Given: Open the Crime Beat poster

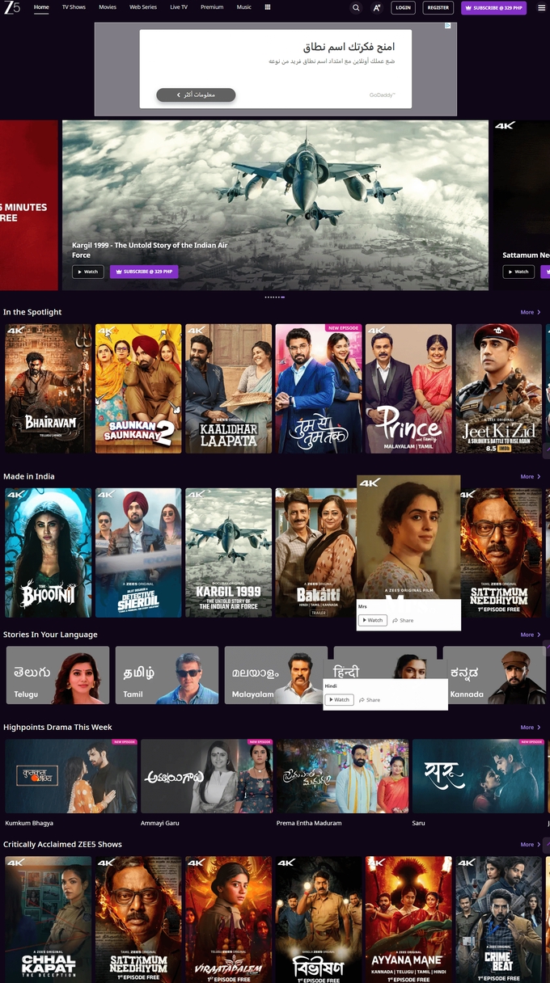Looking at the screenshot, I should click(498, 920).
